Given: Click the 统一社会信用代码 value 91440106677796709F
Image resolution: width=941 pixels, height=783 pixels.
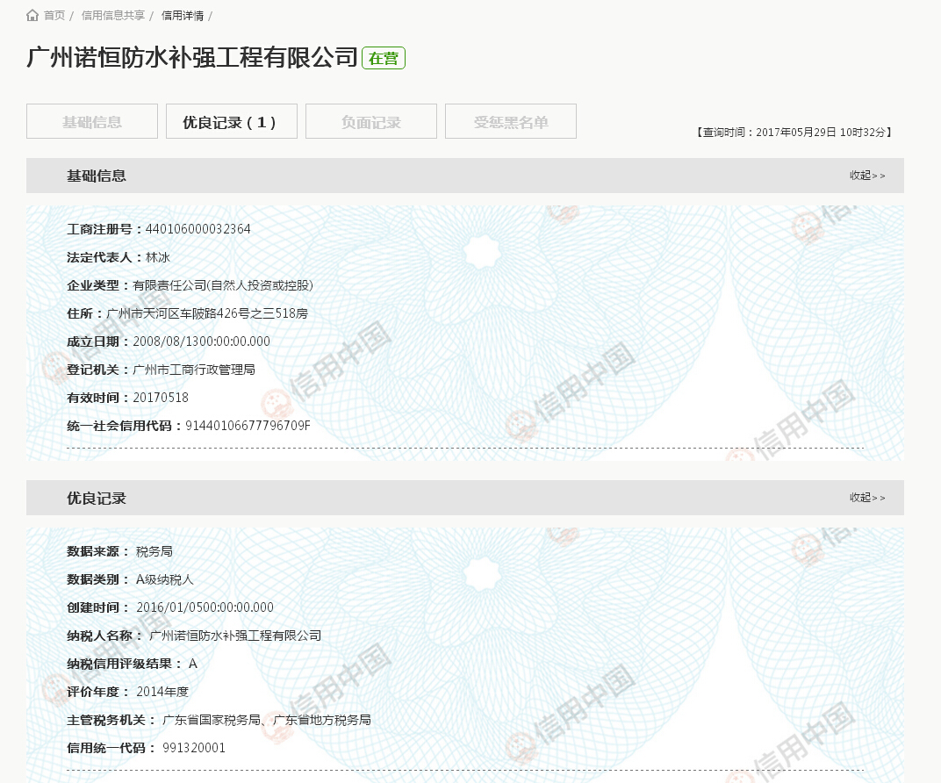Looking at the screenshot, I should 248,426.
